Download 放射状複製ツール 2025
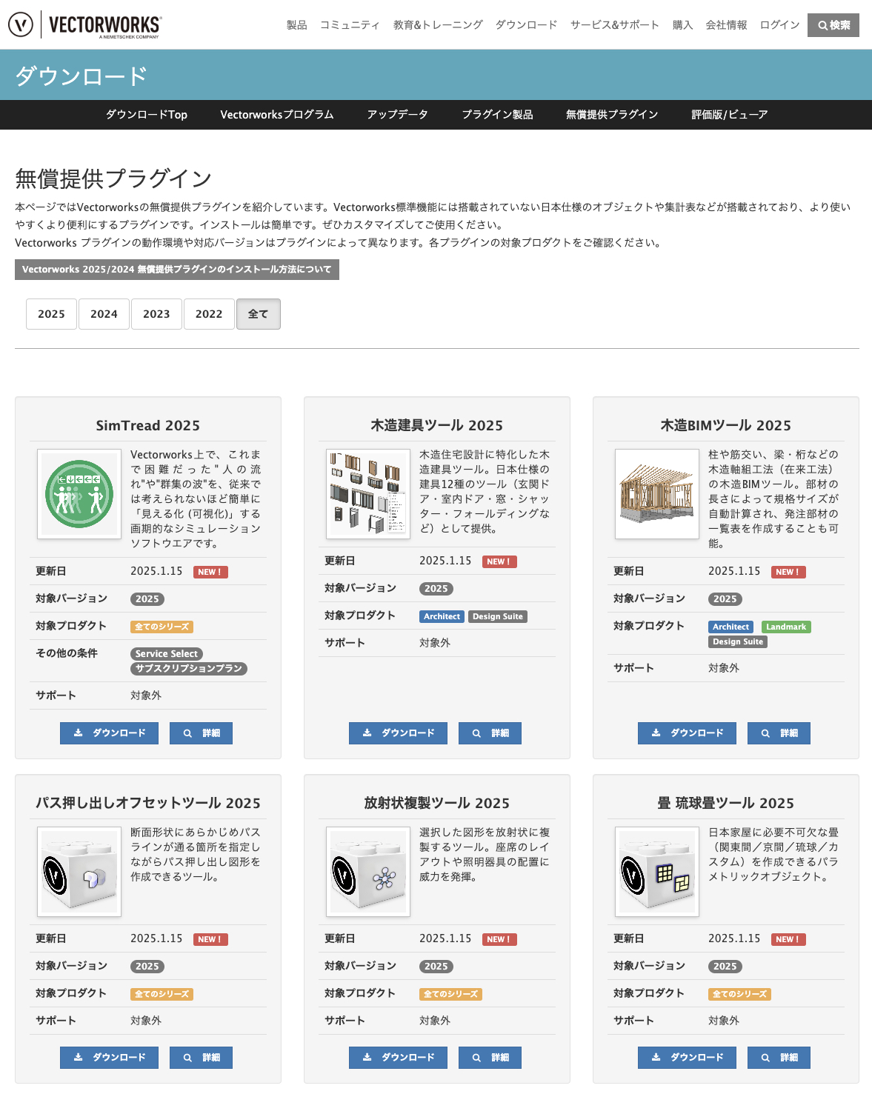The image size is (872, 1094). coord(398,1058)
